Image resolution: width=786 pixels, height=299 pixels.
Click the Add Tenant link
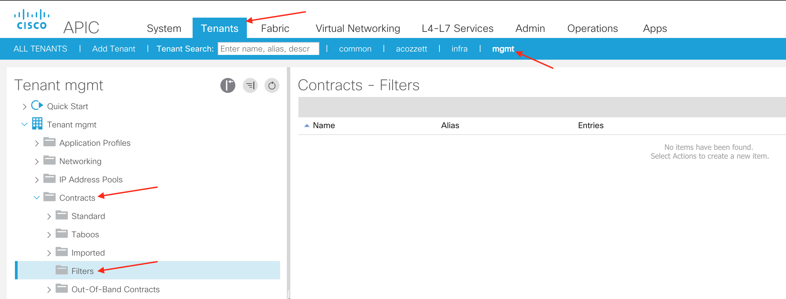[x=114, y=49]
